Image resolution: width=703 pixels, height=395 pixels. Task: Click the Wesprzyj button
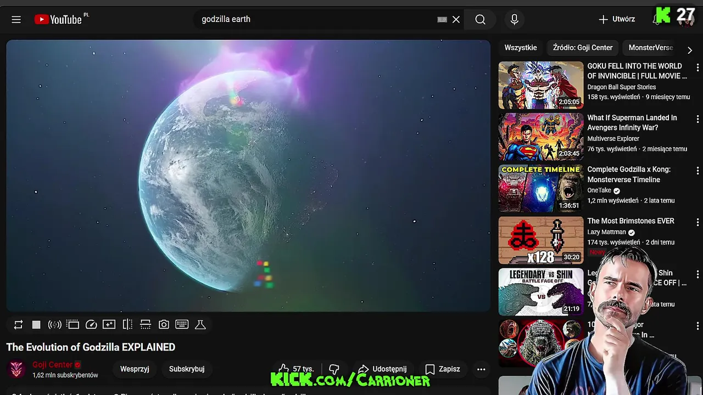[135, 369]
